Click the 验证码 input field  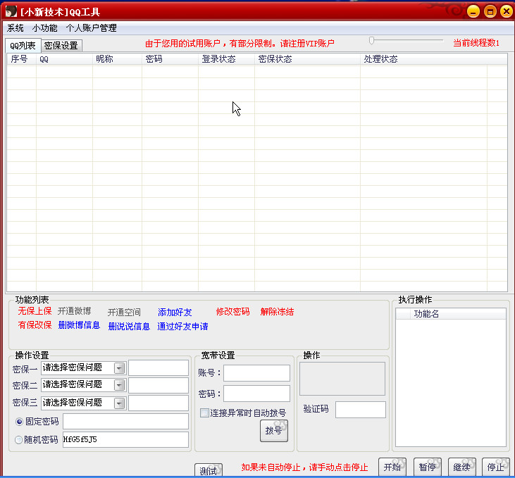point(361,410)
